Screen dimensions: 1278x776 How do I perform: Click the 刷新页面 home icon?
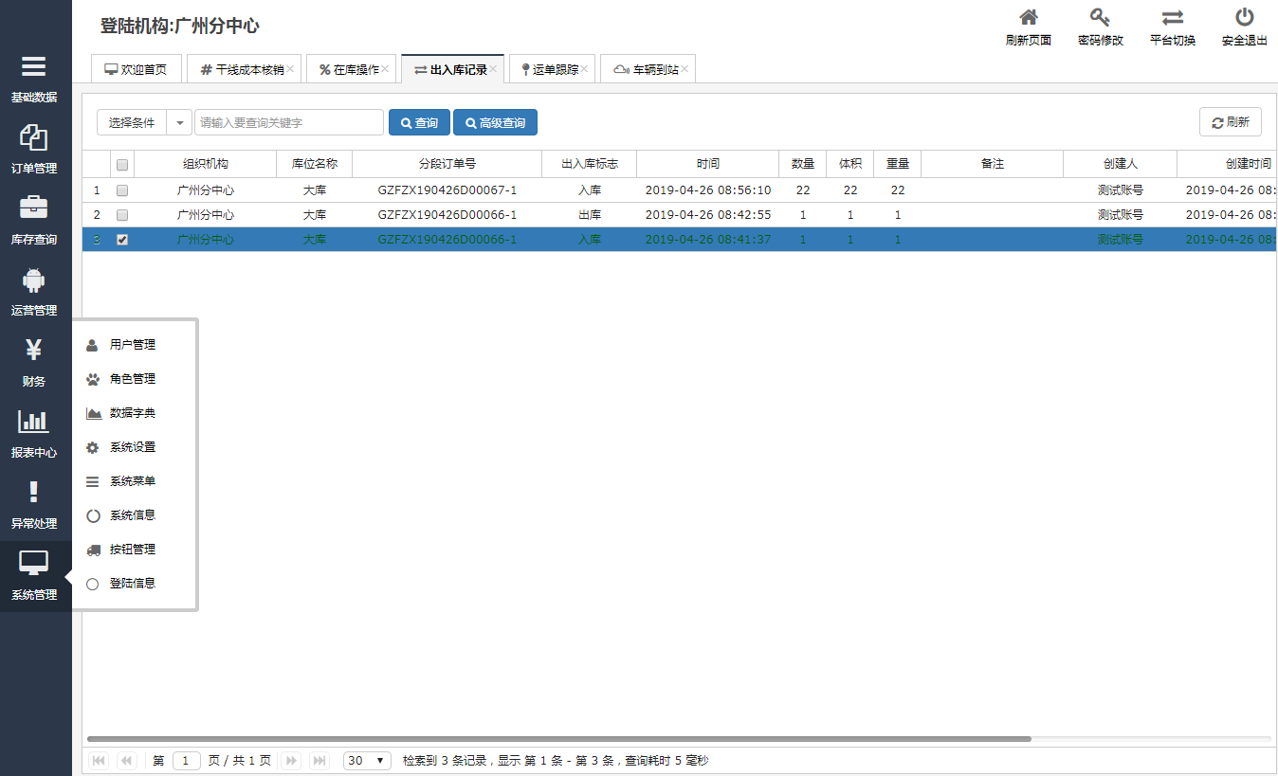point(1028,18)
